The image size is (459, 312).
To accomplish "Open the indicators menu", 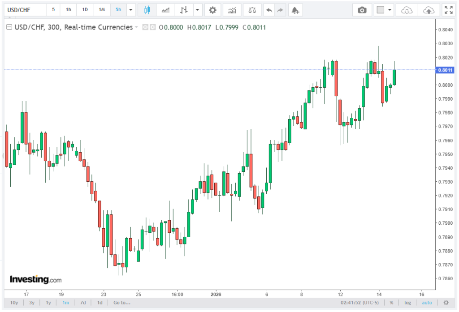I will click(232, 10).
